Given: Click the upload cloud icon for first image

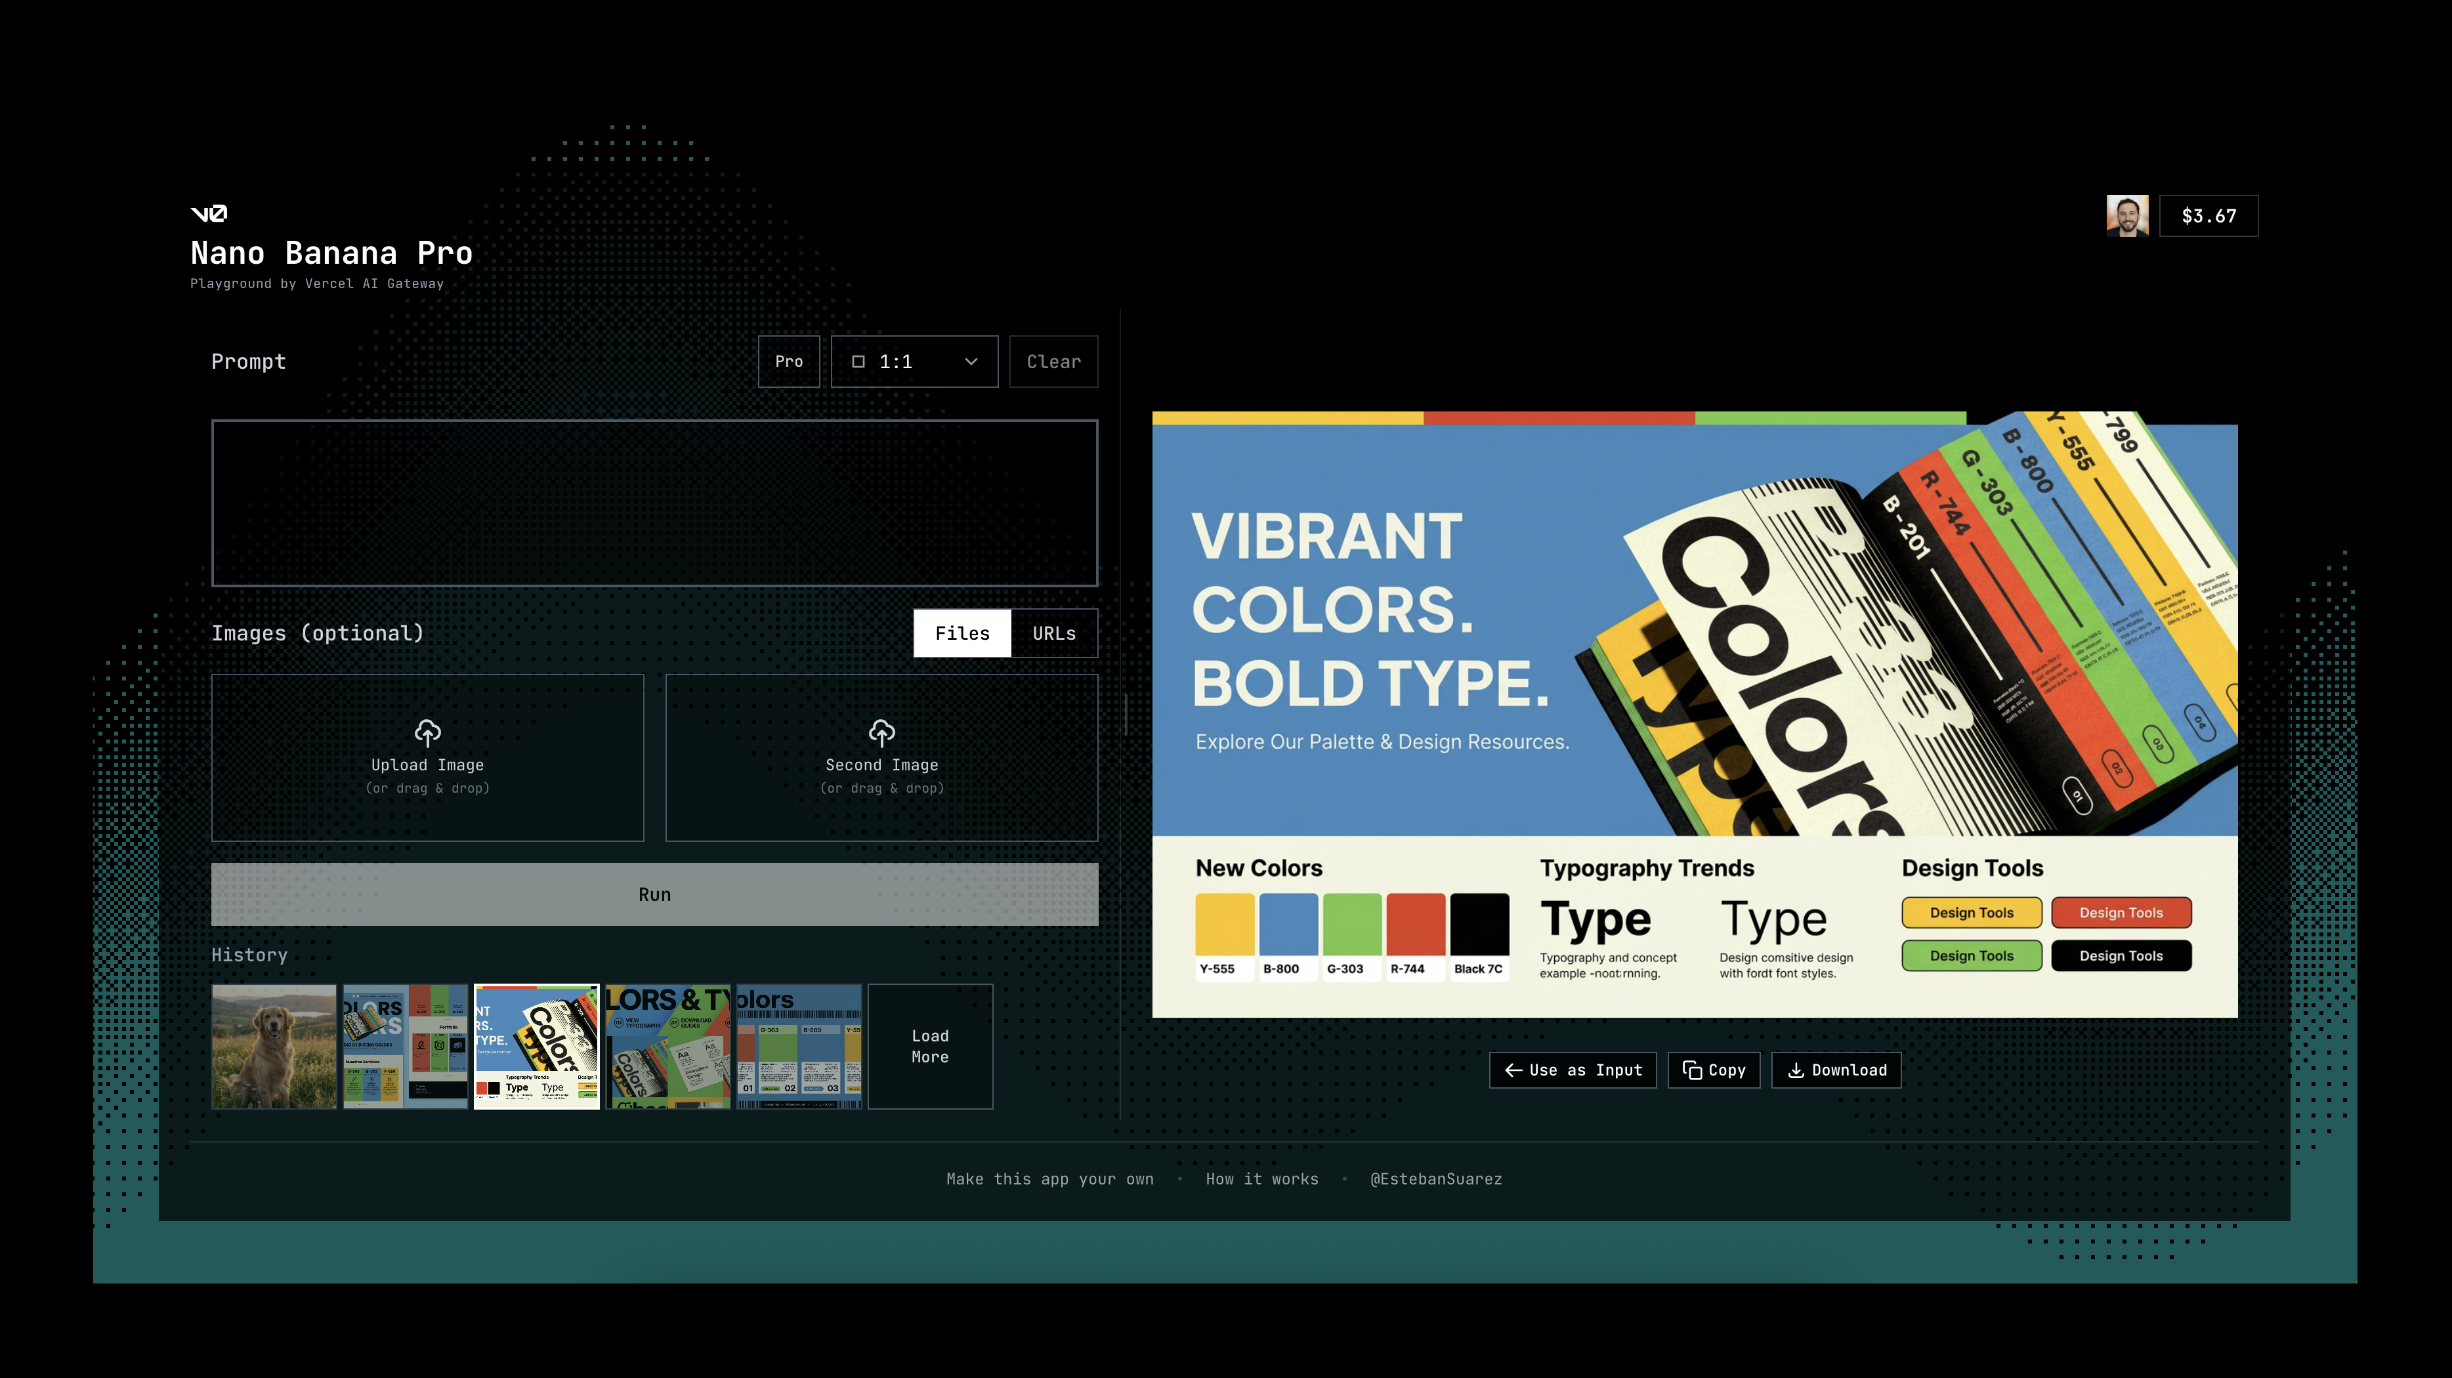Looking at the screenshot, I should click(x=429, y=733).
